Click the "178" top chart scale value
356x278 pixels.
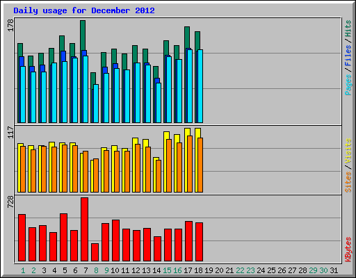coord(10,26)
